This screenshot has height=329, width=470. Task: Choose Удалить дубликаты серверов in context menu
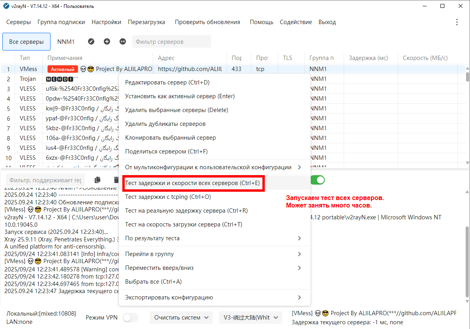(165, 124)
